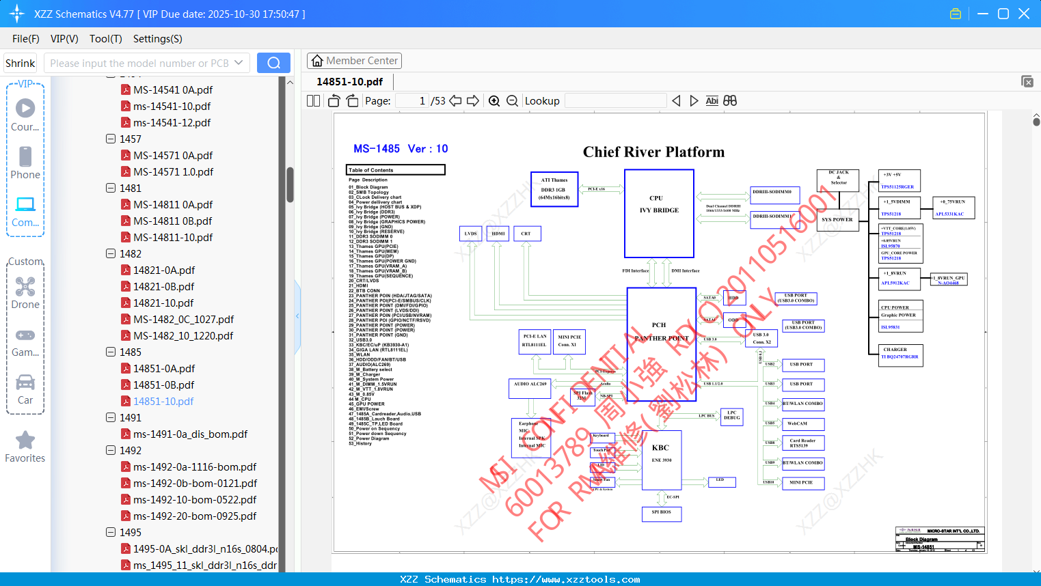The height and width of the screenshot is (586, 1041).
Task: Click the file tree vertical scrollbar thumb
Action: click(290, 184)
